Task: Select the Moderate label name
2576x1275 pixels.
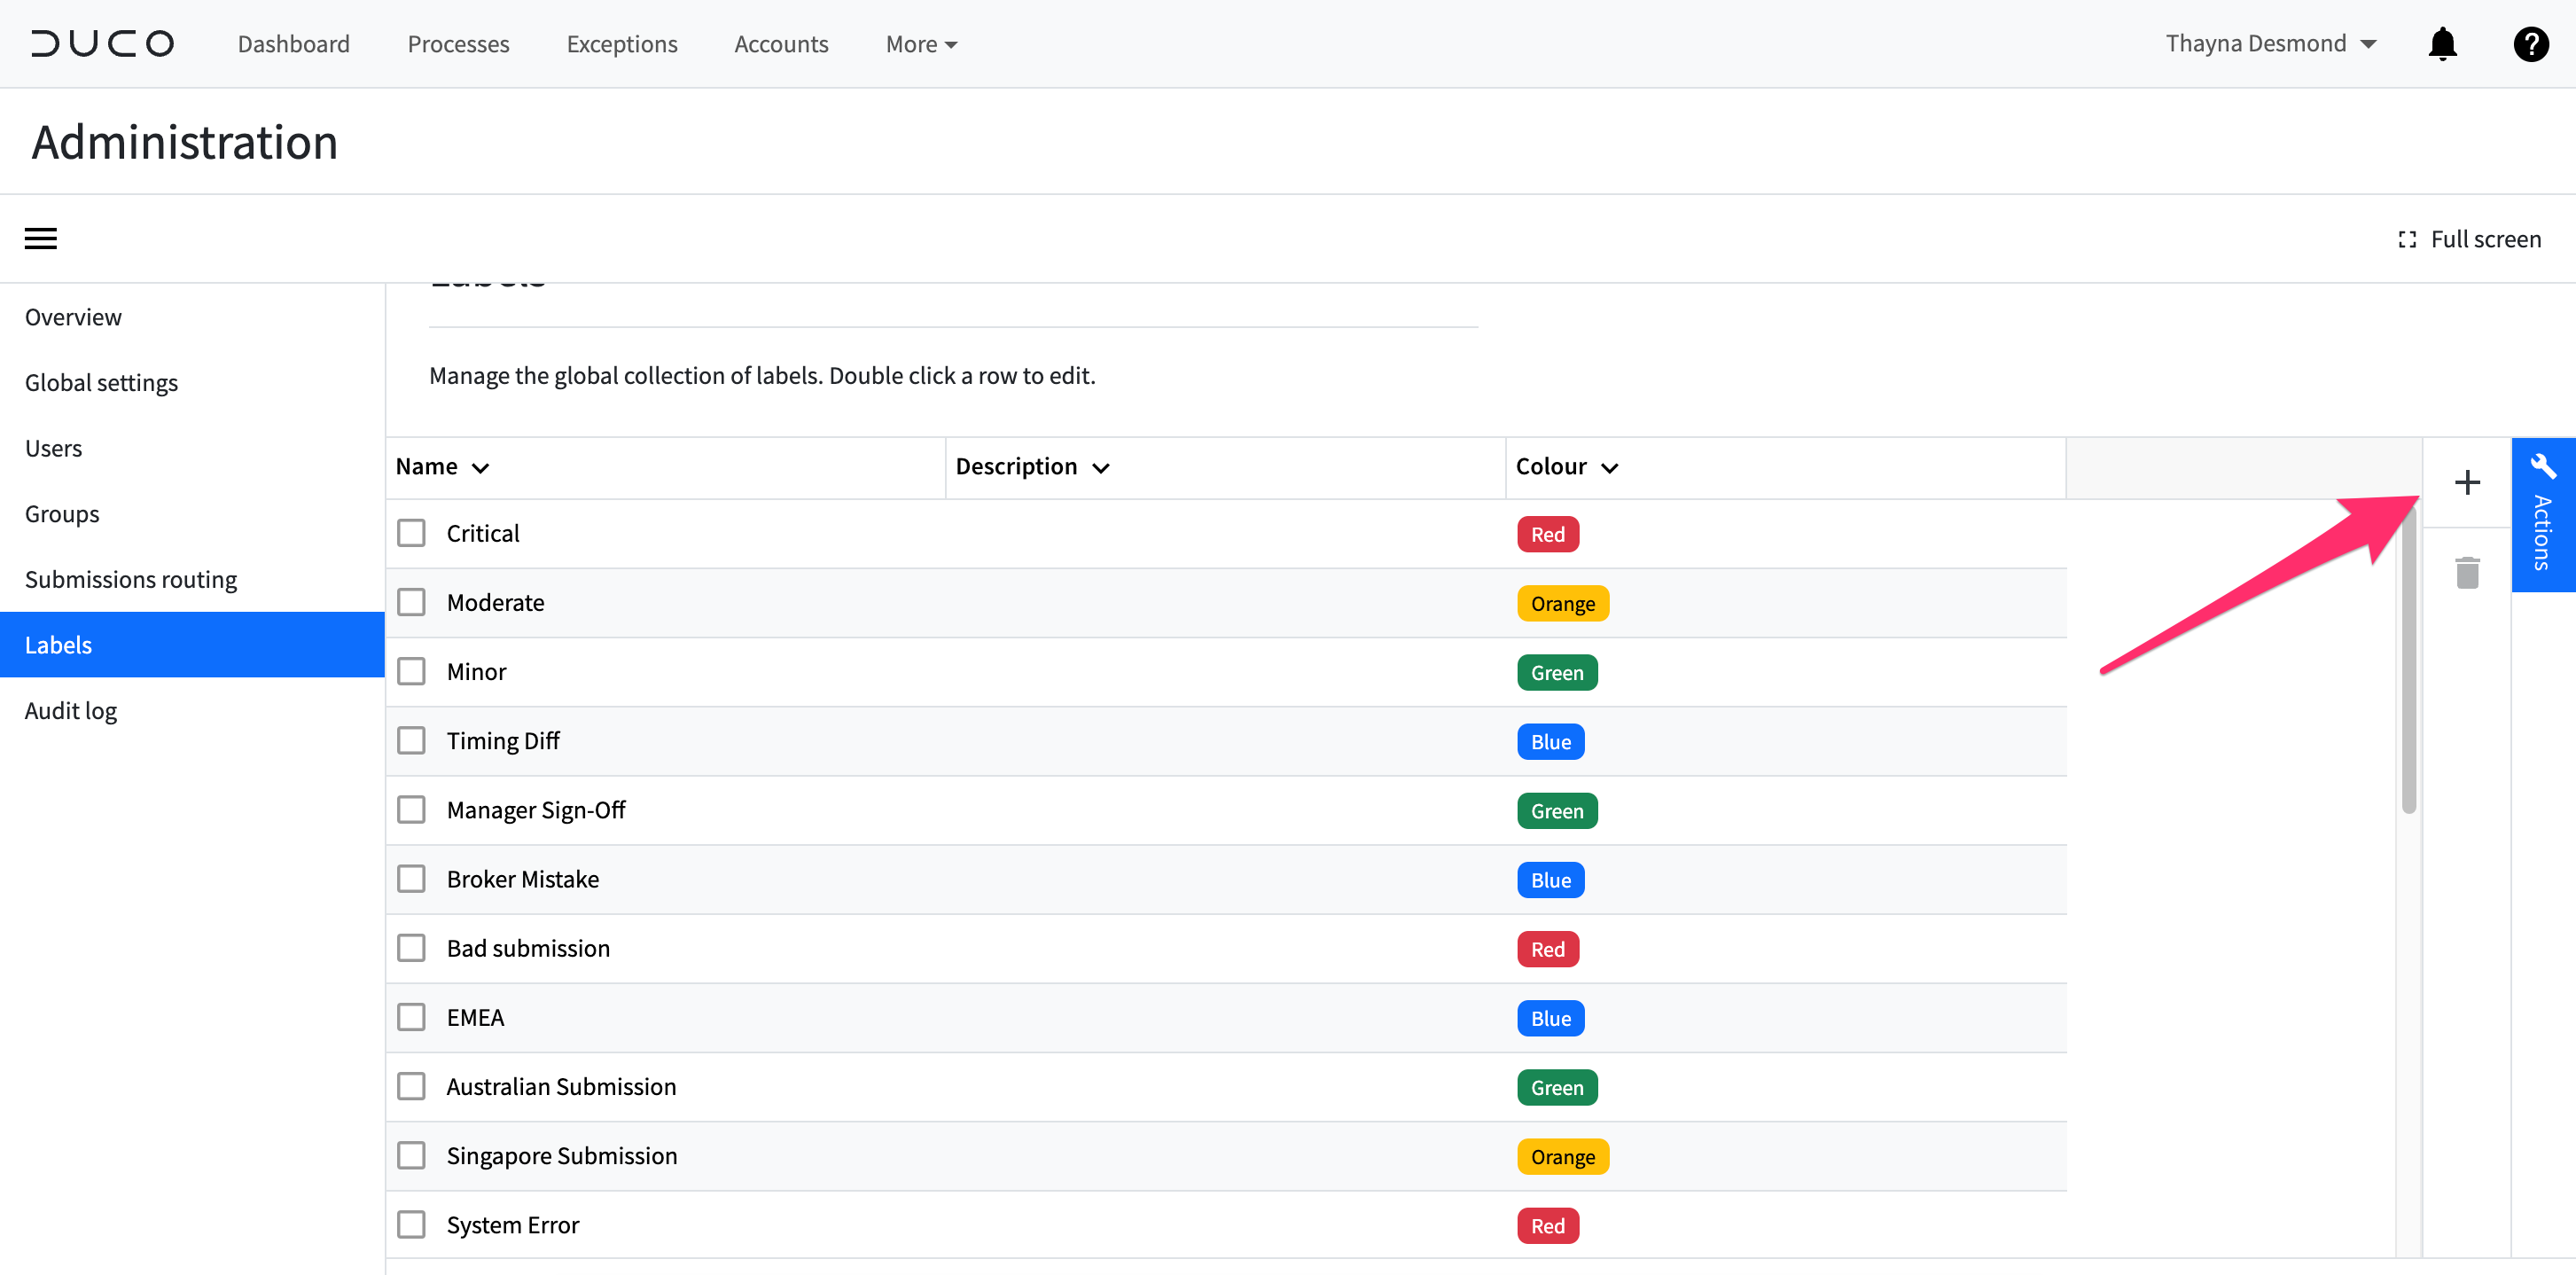Action: coord(495,602)
